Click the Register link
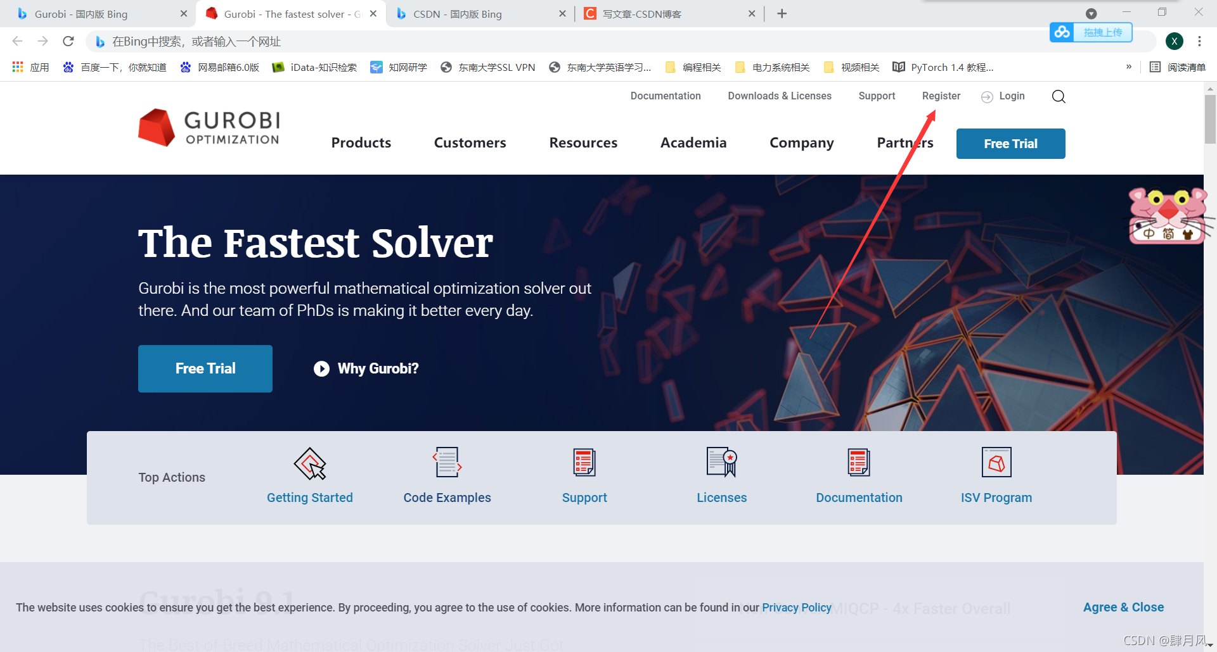The height and width of the screenshot is (652, 1217). 941,96
